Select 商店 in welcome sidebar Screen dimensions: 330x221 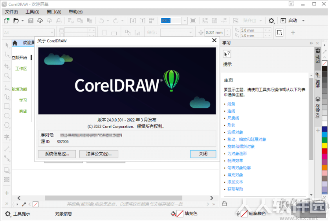[23, 111]
